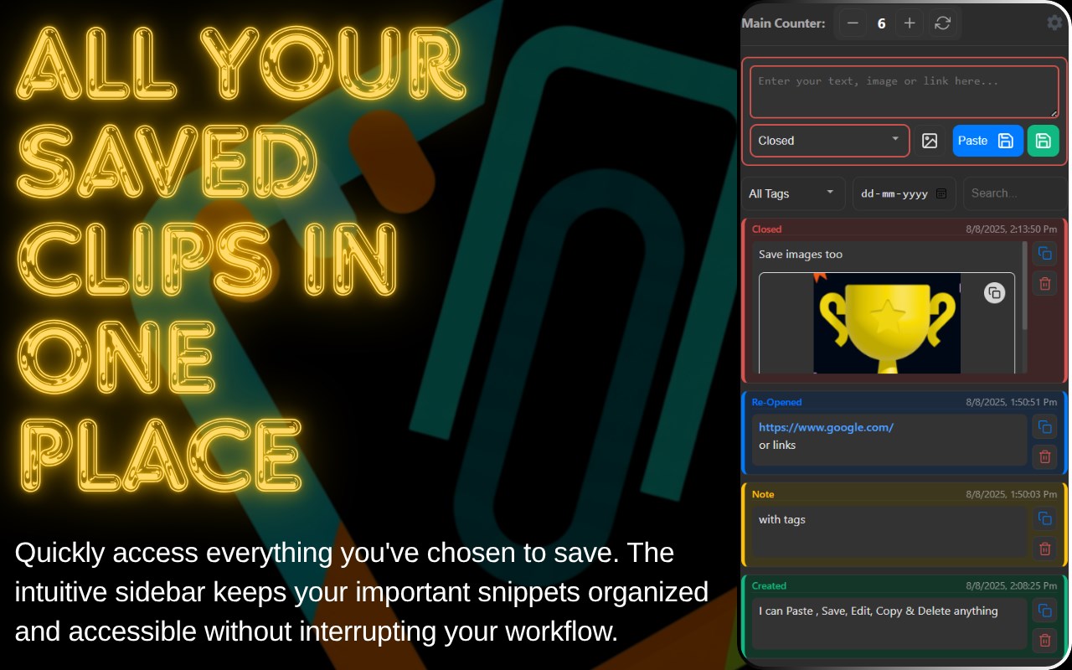Copy the 'Save images too' clip
Viewport: 1072px width, 670px height.
[x=1044, y=254]
